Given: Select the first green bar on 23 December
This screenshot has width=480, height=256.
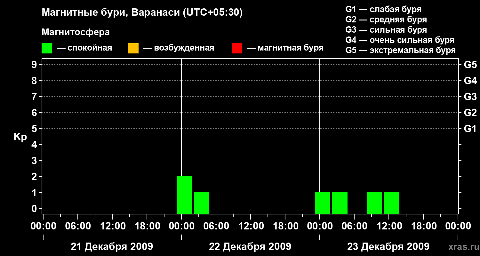Looking at the screenshot, I should tap(323, 203).
